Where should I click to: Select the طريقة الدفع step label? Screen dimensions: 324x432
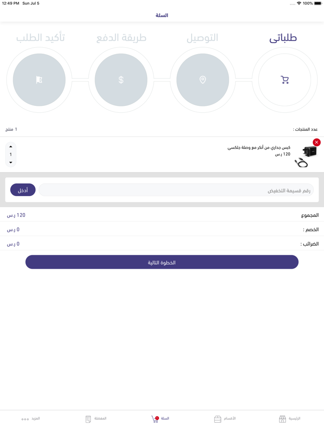coord(121,37)
